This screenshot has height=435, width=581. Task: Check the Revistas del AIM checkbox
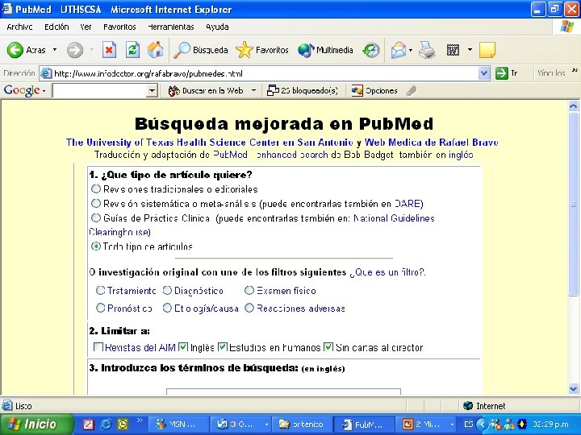pos(98,347)
